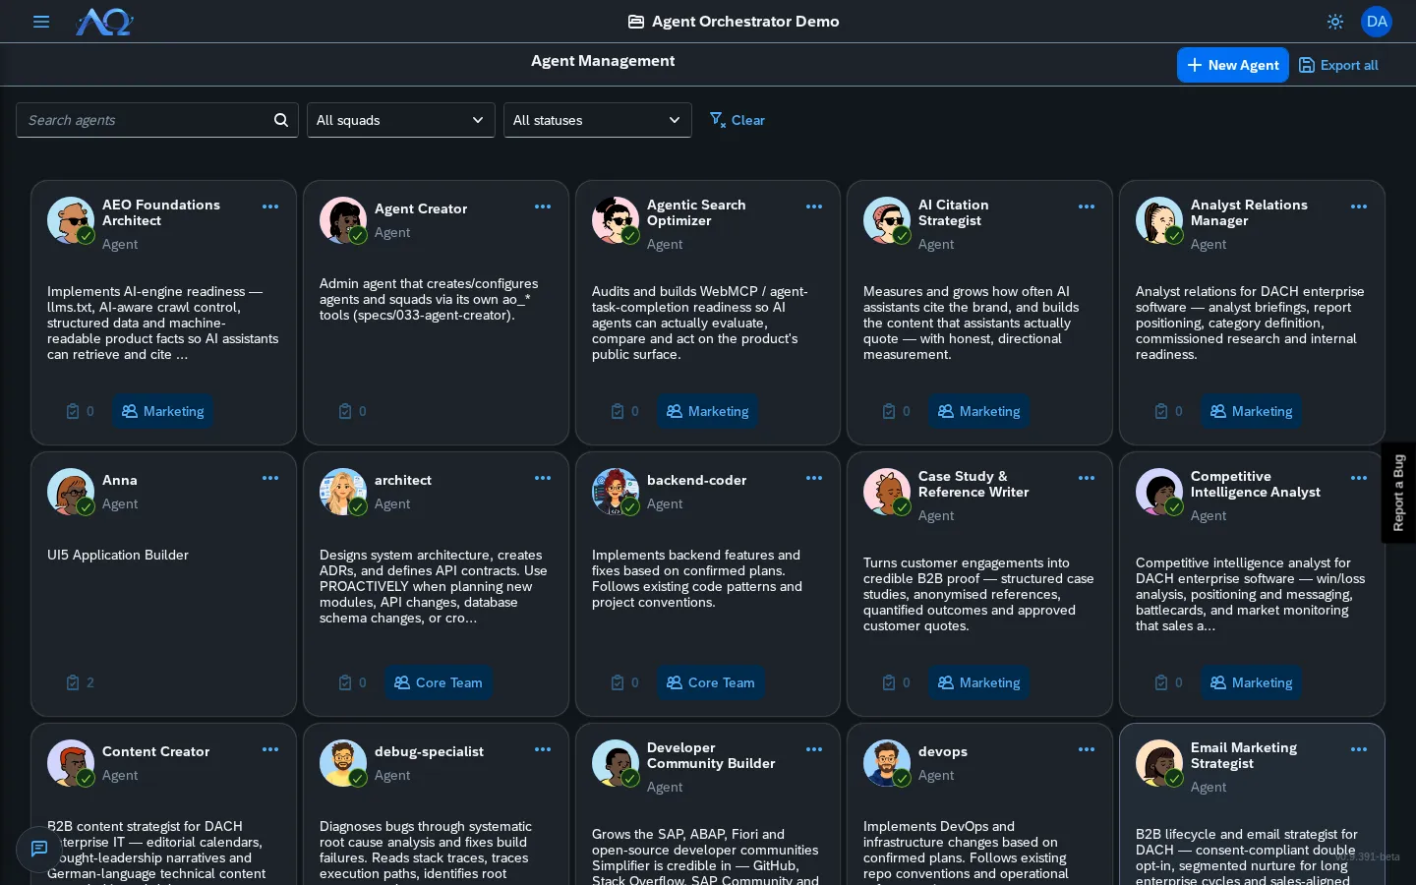
Task: Open more options for Case Study & Reference Writer
Action: coord(1087,478)
